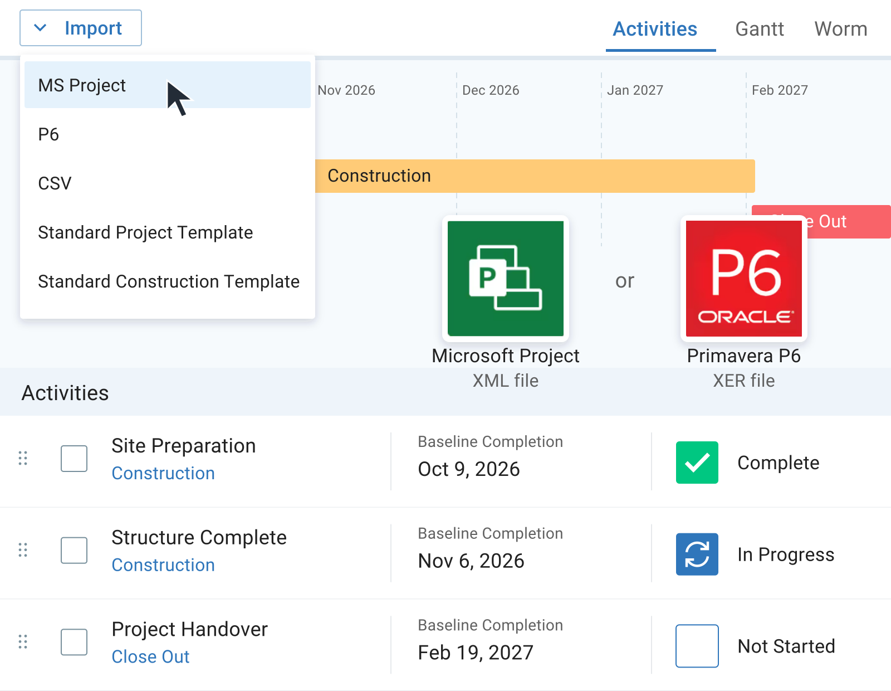Switch to the Activities tab
Image resolution: width=891 pixels, height=691 pixels.
pos(655,29)
